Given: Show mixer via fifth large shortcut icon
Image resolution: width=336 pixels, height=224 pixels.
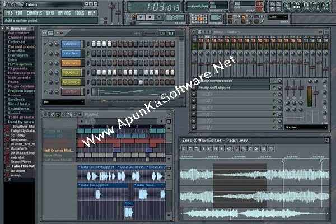Looking at the screenshot, I should (326, 6).
